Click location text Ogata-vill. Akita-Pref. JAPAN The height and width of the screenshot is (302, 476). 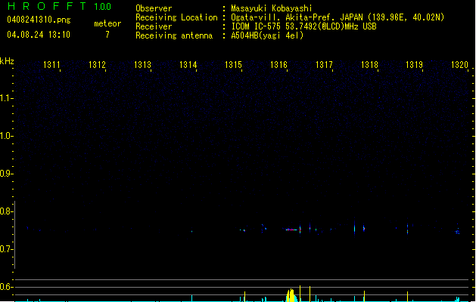297,17
